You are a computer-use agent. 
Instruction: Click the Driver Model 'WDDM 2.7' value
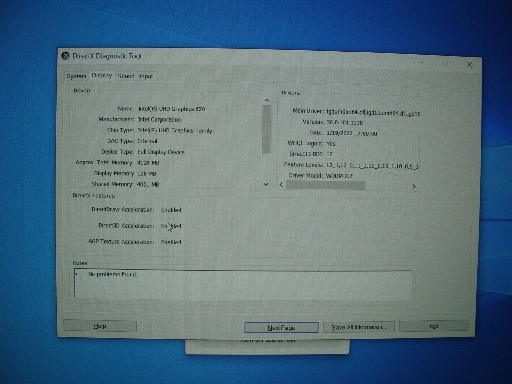[x=339, y=176]
